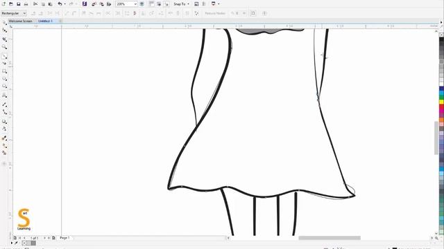Click the Open file icon
Image resolution: width=444 pixels, height=249 pixels.
click(x=11, y=4)
